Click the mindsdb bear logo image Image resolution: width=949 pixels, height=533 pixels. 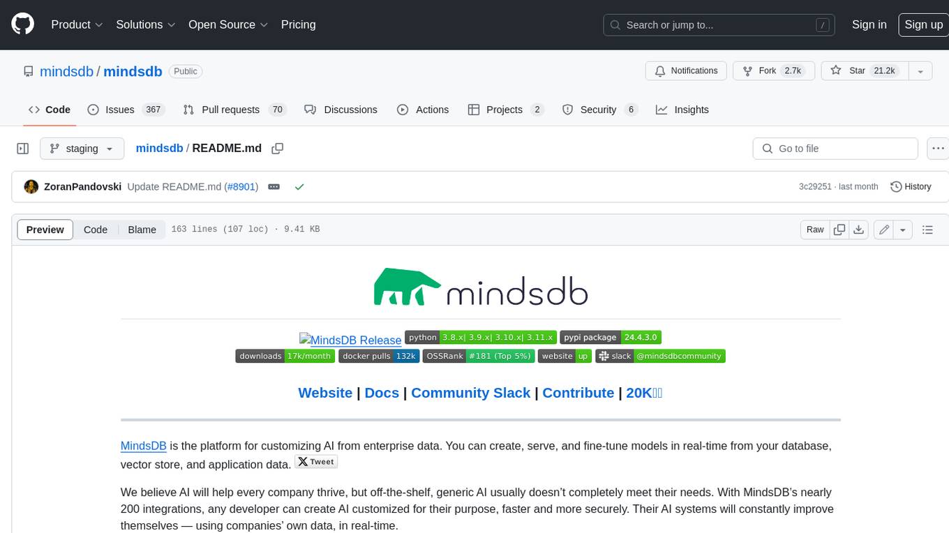click(x=480, y=287)
